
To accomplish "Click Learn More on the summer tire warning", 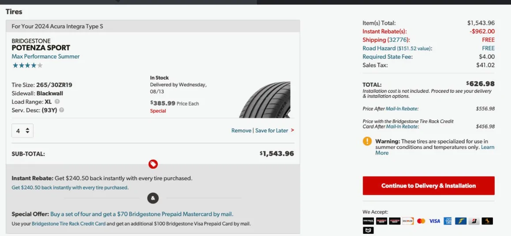I will pos(487,147).
